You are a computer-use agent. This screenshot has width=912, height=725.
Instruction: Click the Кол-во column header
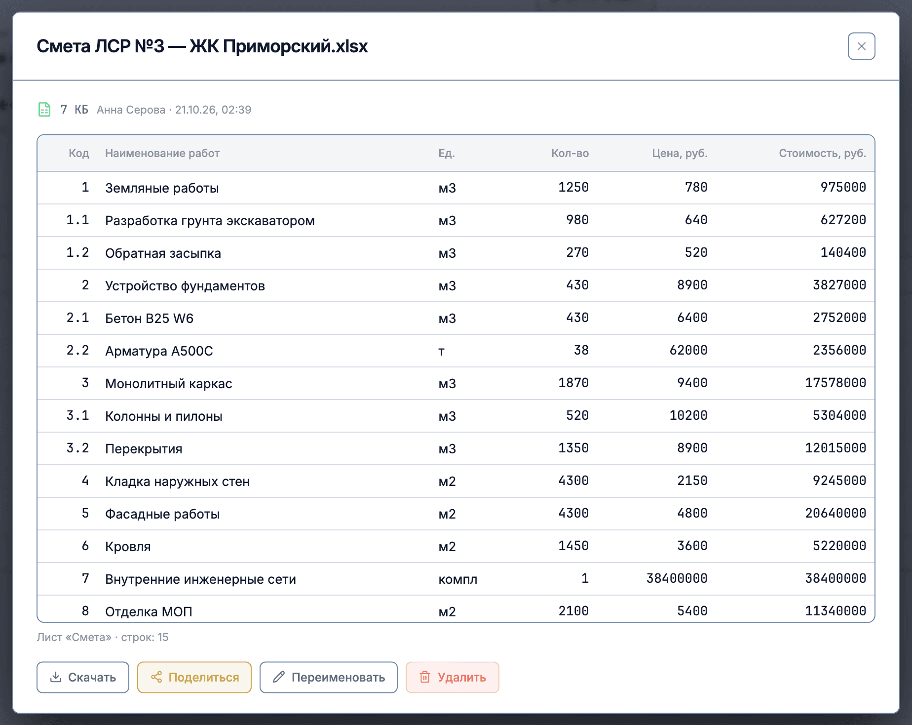(x=570, y=153)
